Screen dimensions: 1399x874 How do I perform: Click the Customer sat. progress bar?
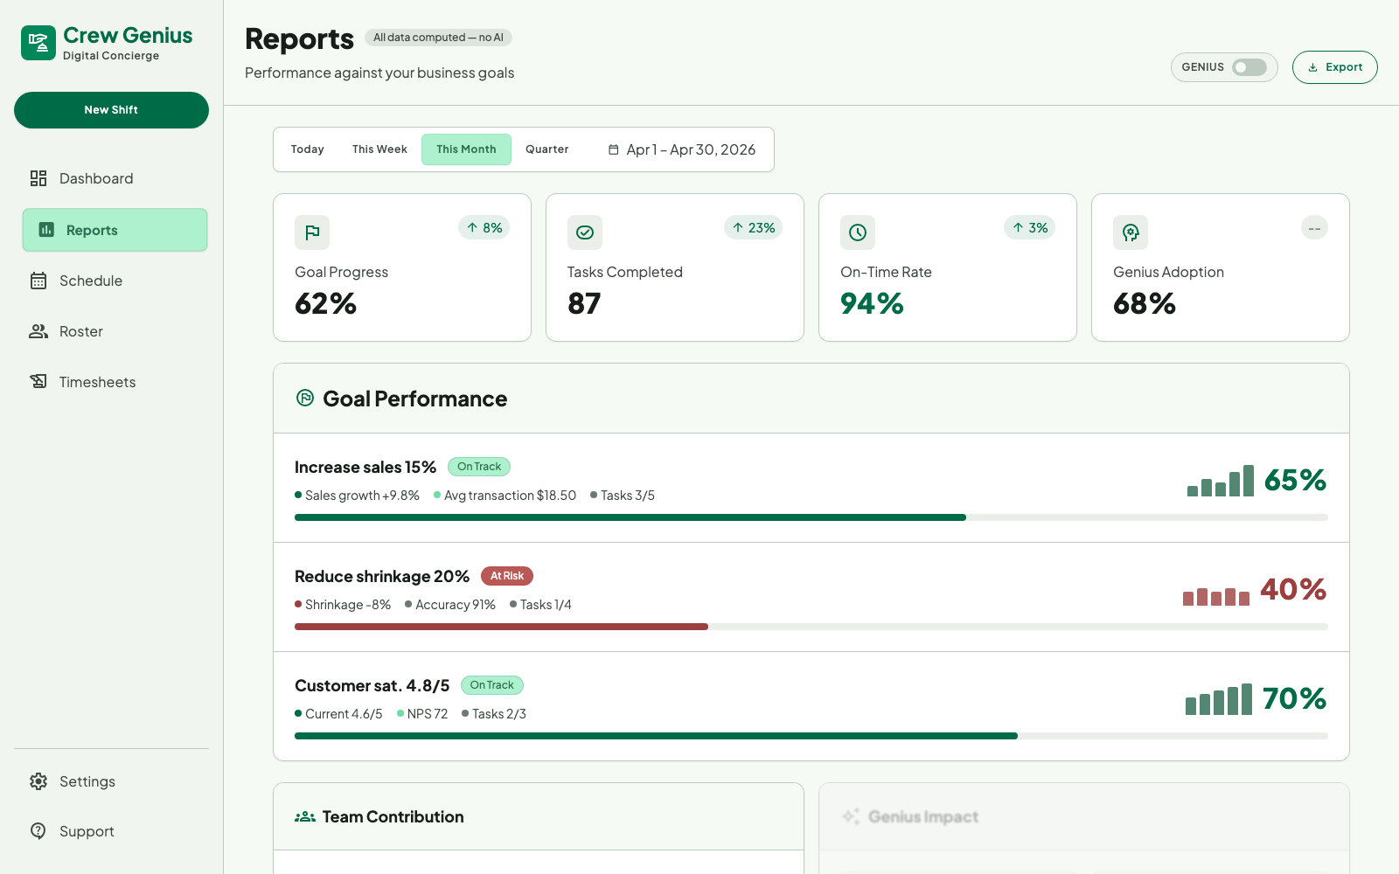[x=811, y=736]
